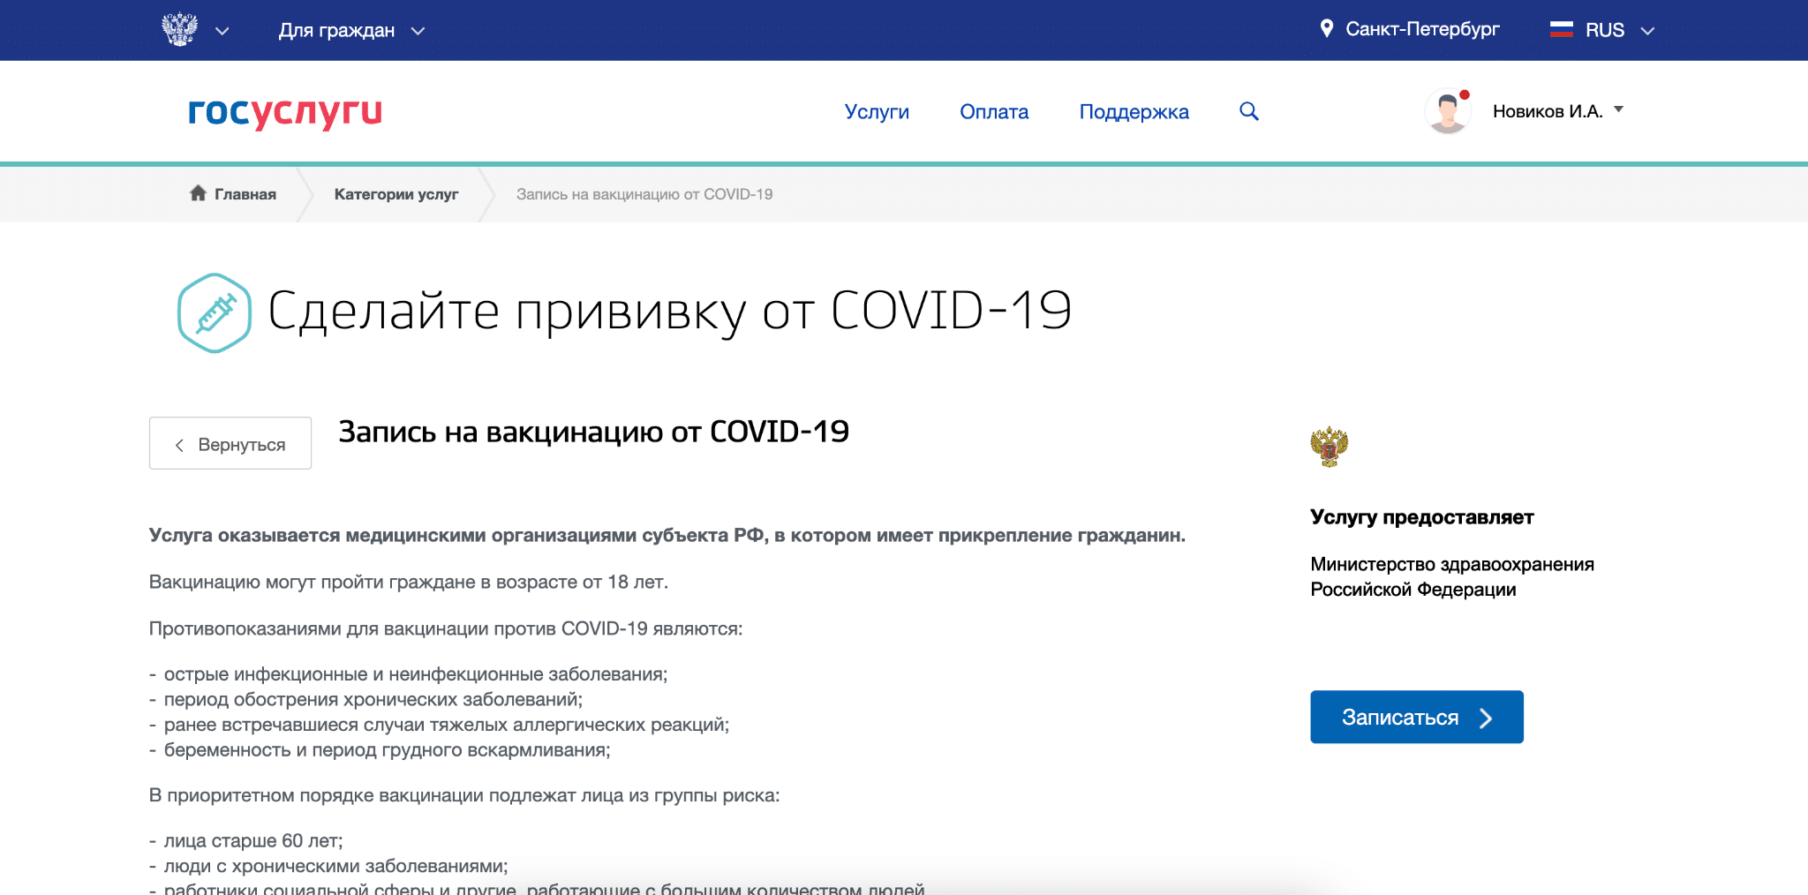1808x895 pixels.
Task: Open the Услуги menu item
Action: pyautogui.click(x=877, y=112)
